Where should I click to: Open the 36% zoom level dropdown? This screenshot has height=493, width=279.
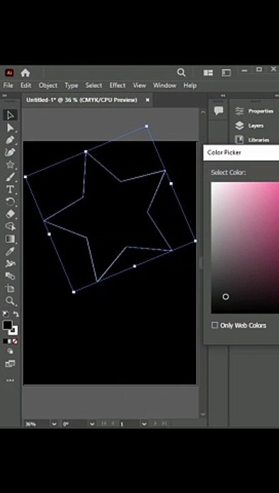click(x=54, y=424)
